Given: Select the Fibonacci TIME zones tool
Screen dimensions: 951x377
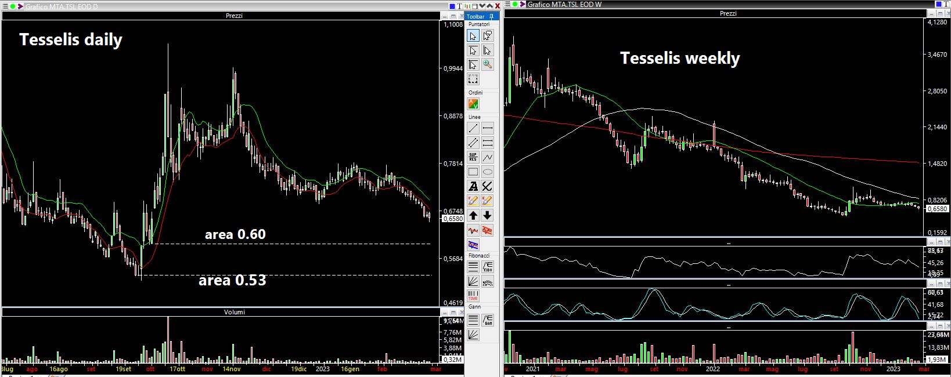Looking at the screenshot, I should pyautogui.click(x=473, y=296).
